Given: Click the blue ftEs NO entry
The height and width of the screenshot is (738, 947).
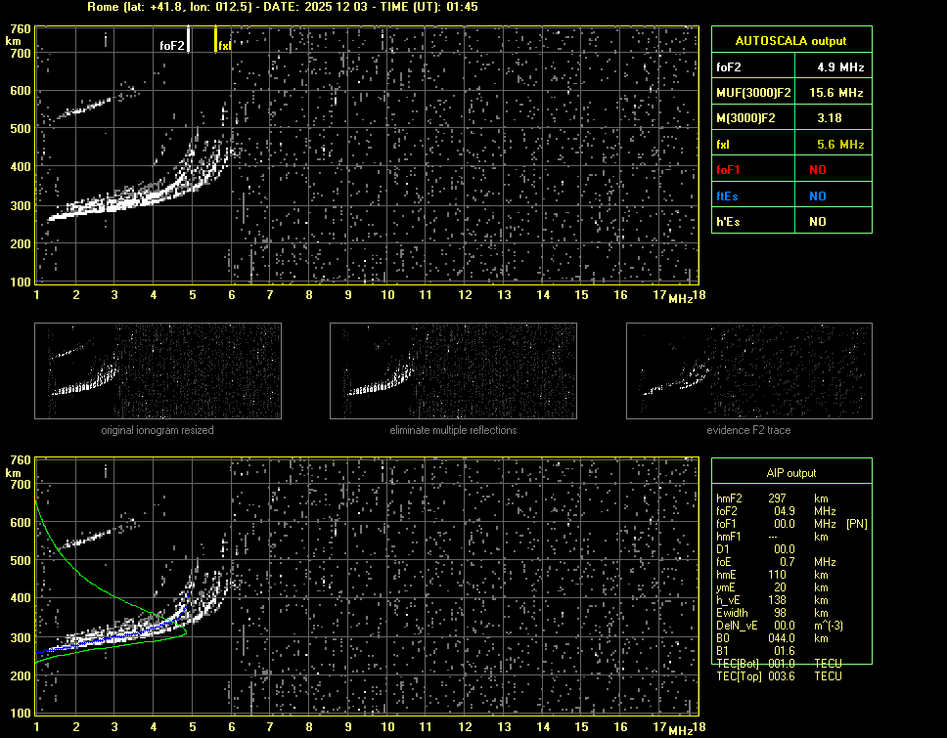Looking at the screenshot, I should tap(817, 195).
